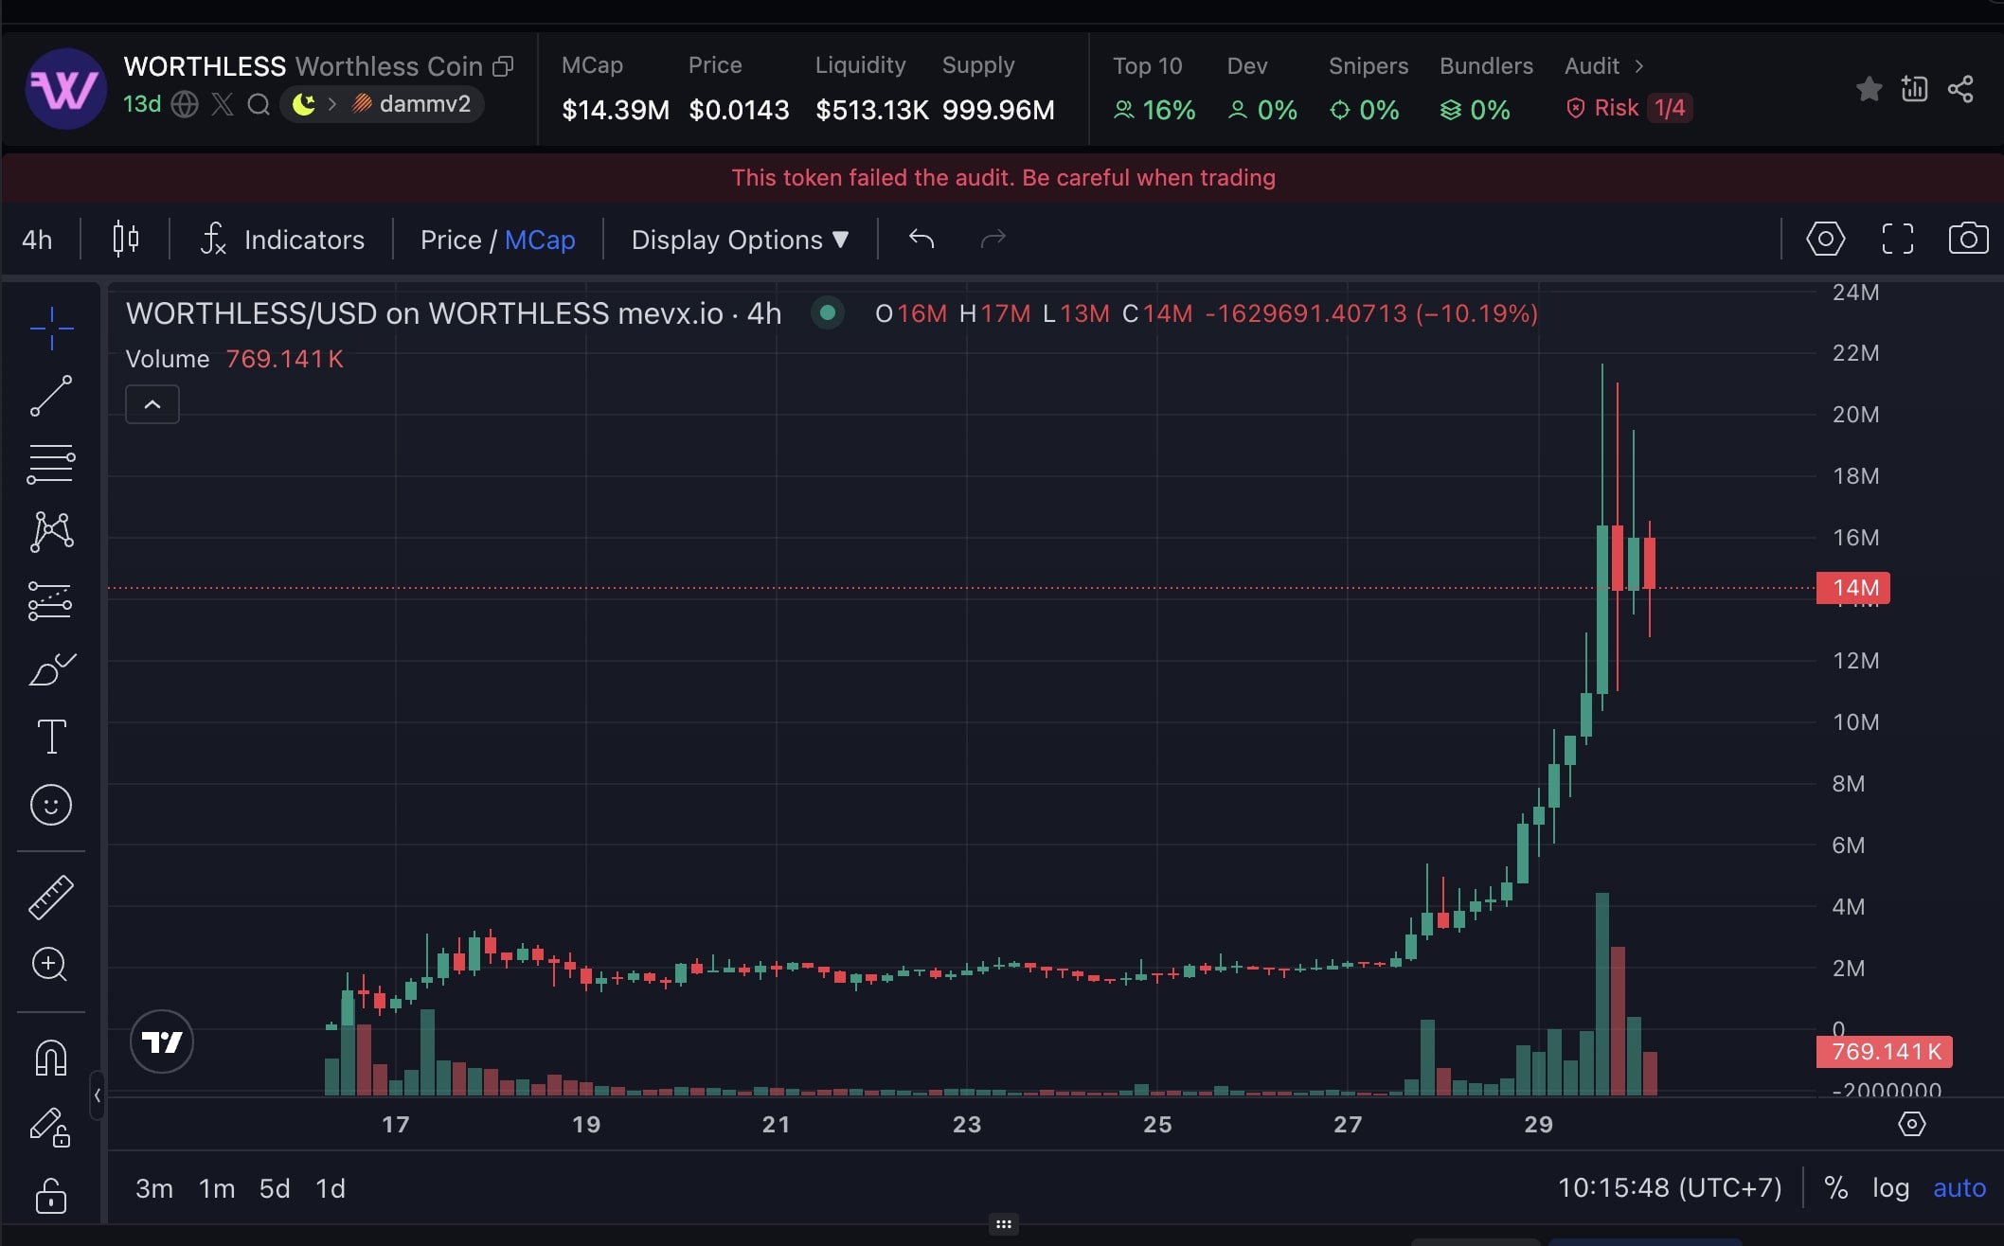Click the 14M current price label

[1853, 588]
